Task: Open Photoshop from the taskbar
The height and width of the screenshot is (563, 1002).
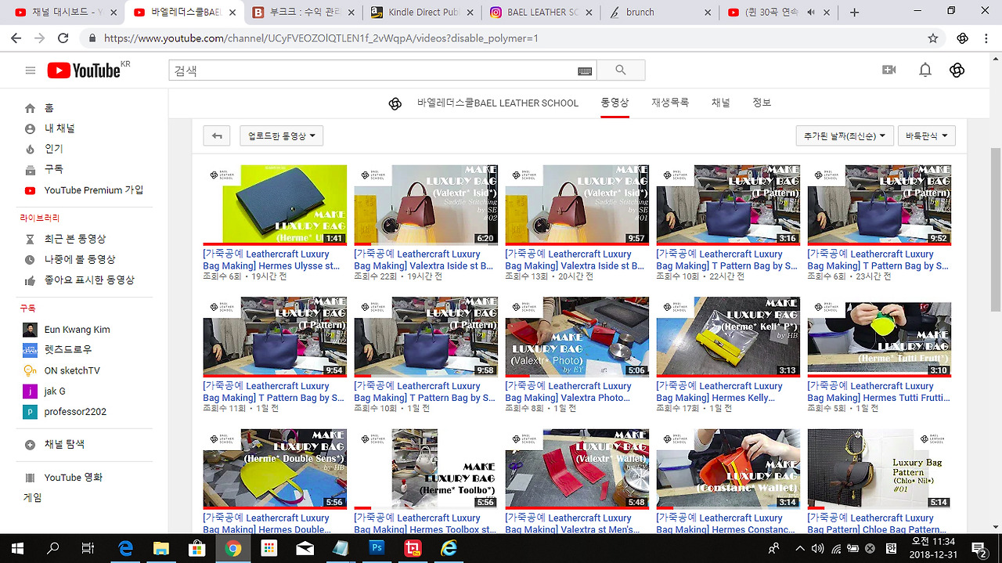Action: [x=377, y=548]
